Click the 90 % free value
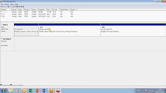This screenshot has width=166, height=93. 54,17
